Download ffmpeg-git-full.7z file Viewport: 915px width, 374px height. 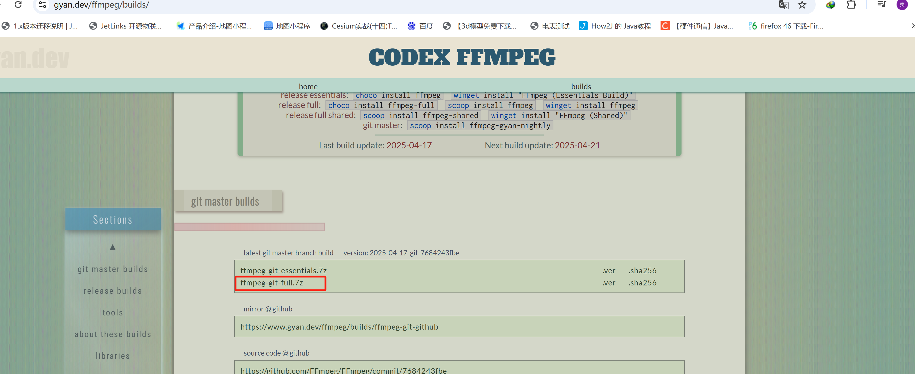tap(271, 283)
